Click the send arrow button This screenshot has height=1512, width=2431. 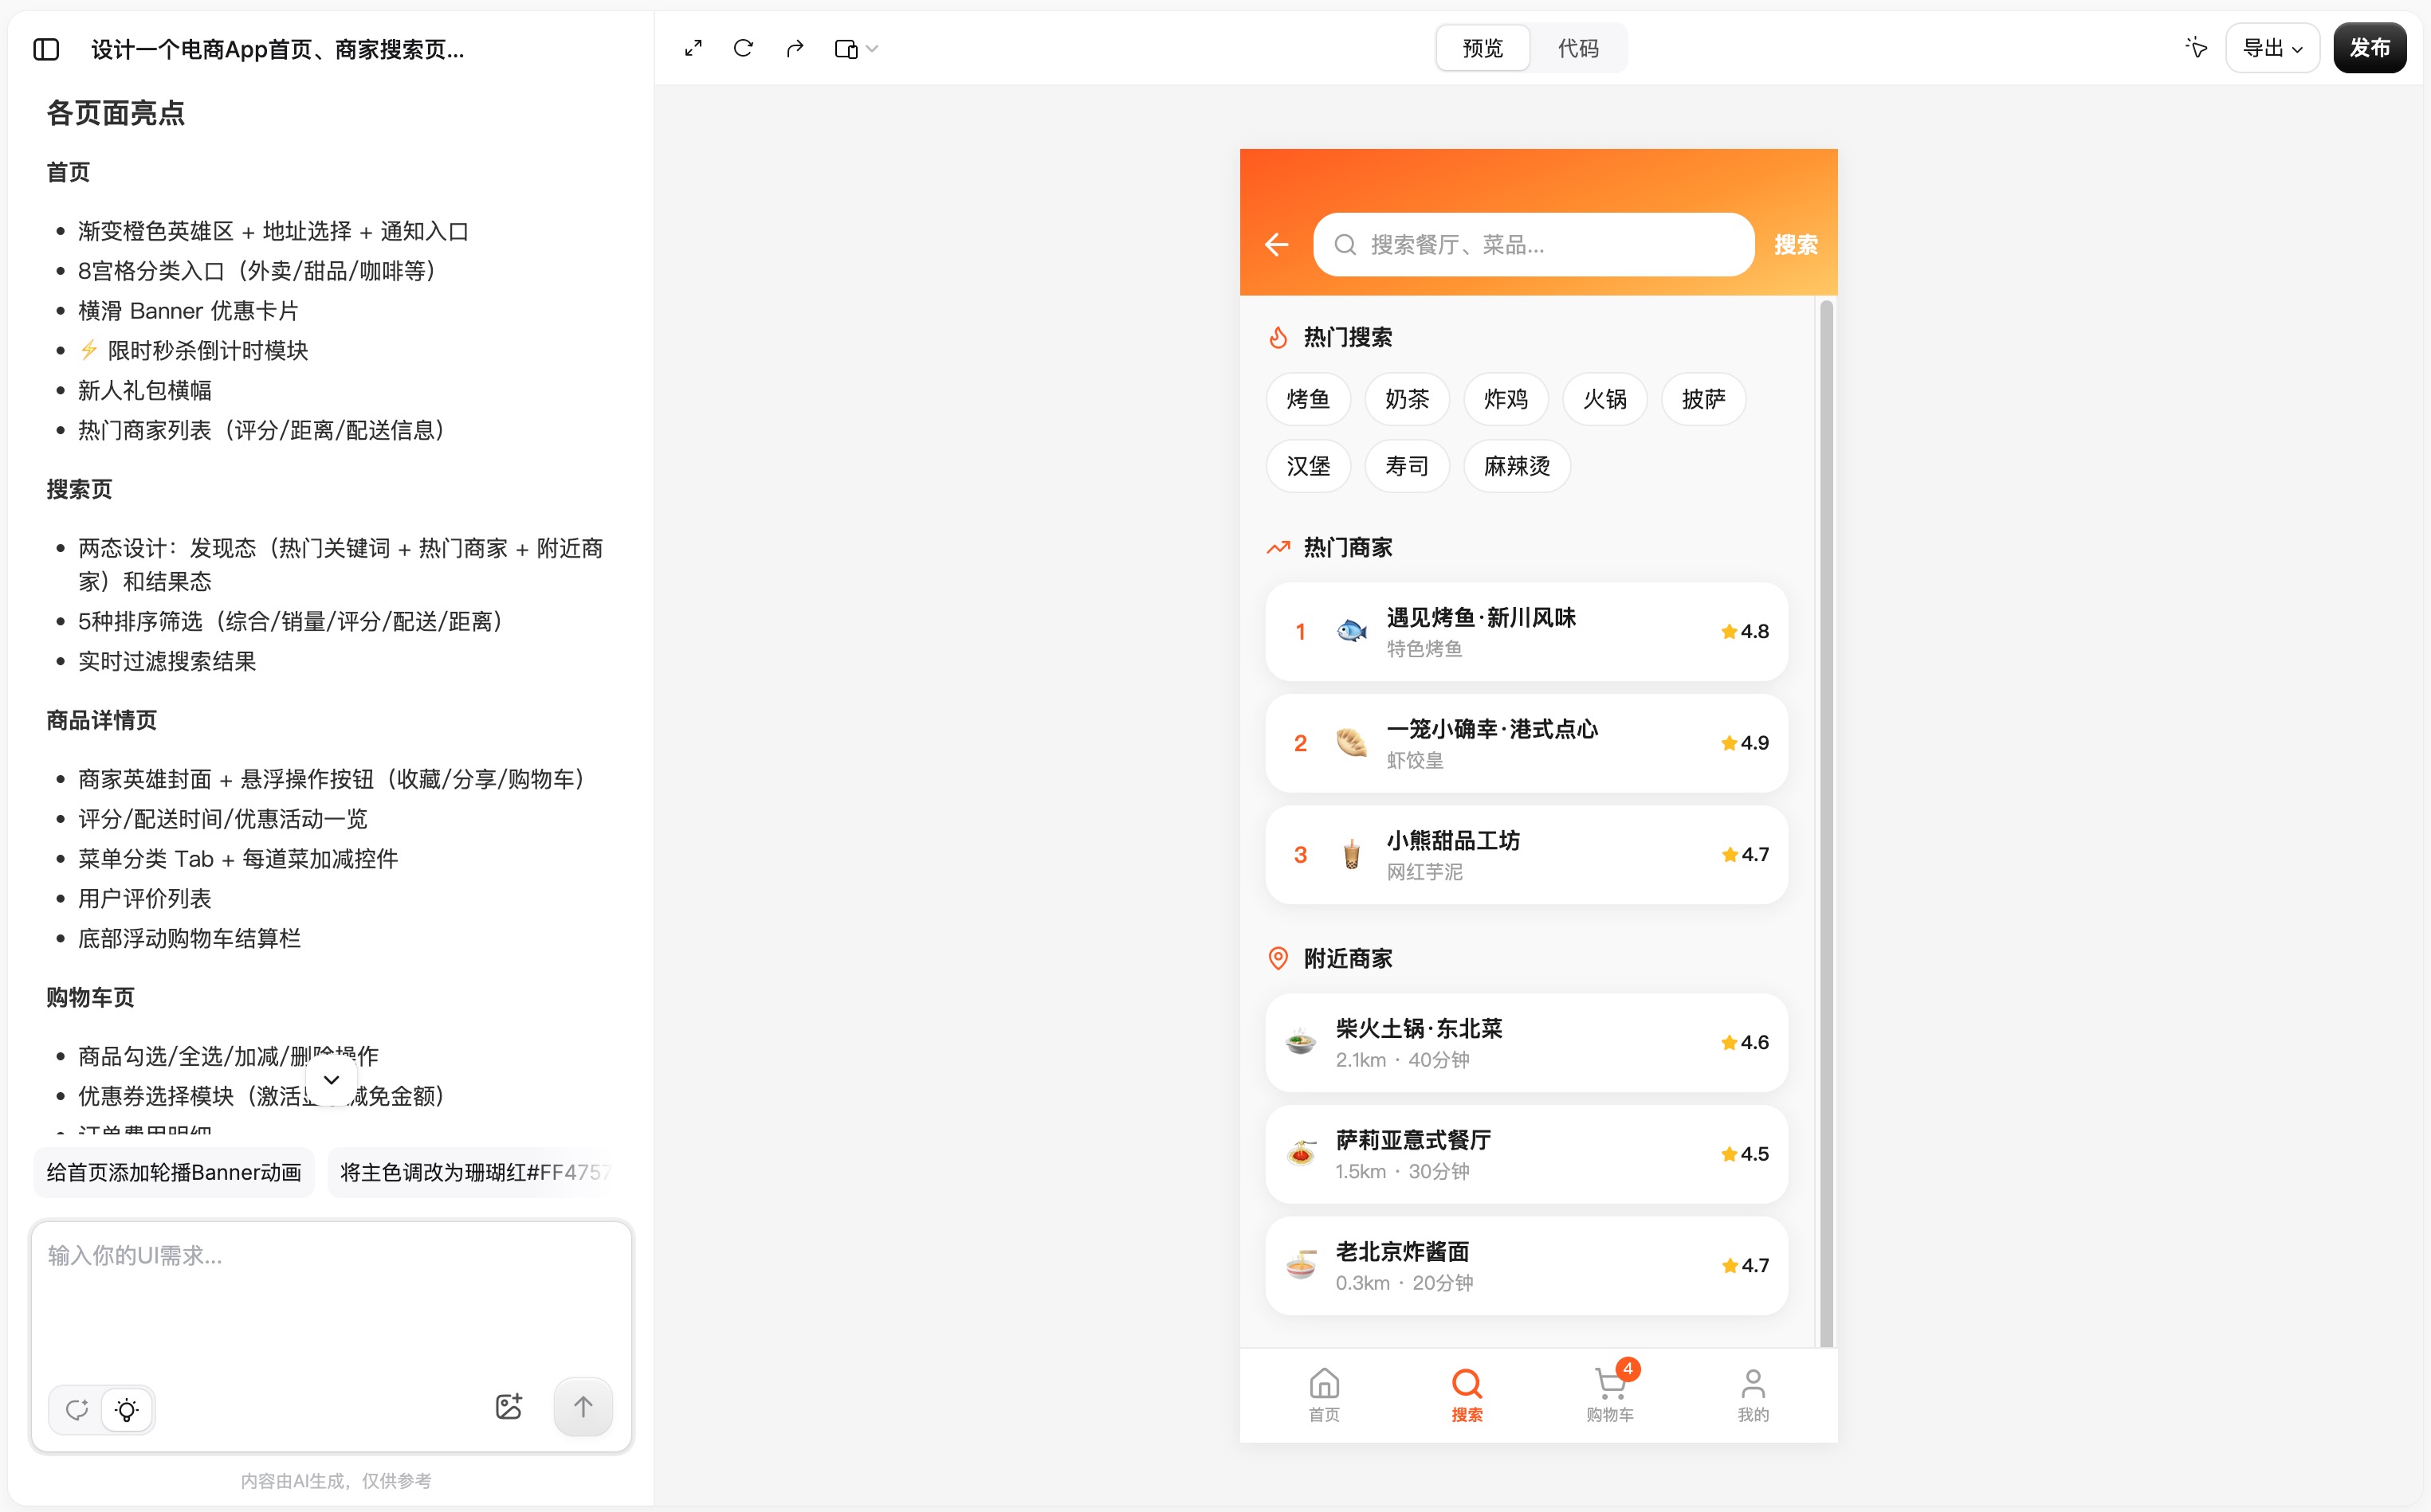pos(583,1407)
